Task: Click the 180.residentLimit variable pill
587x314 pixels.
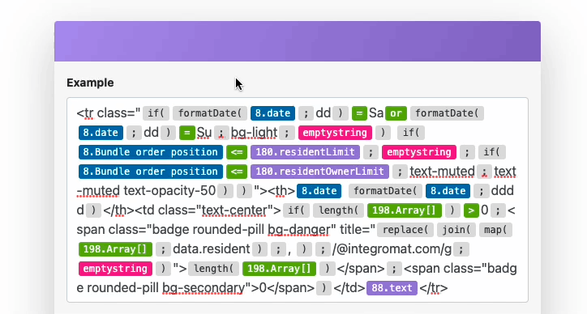Action: pos(305,152)
